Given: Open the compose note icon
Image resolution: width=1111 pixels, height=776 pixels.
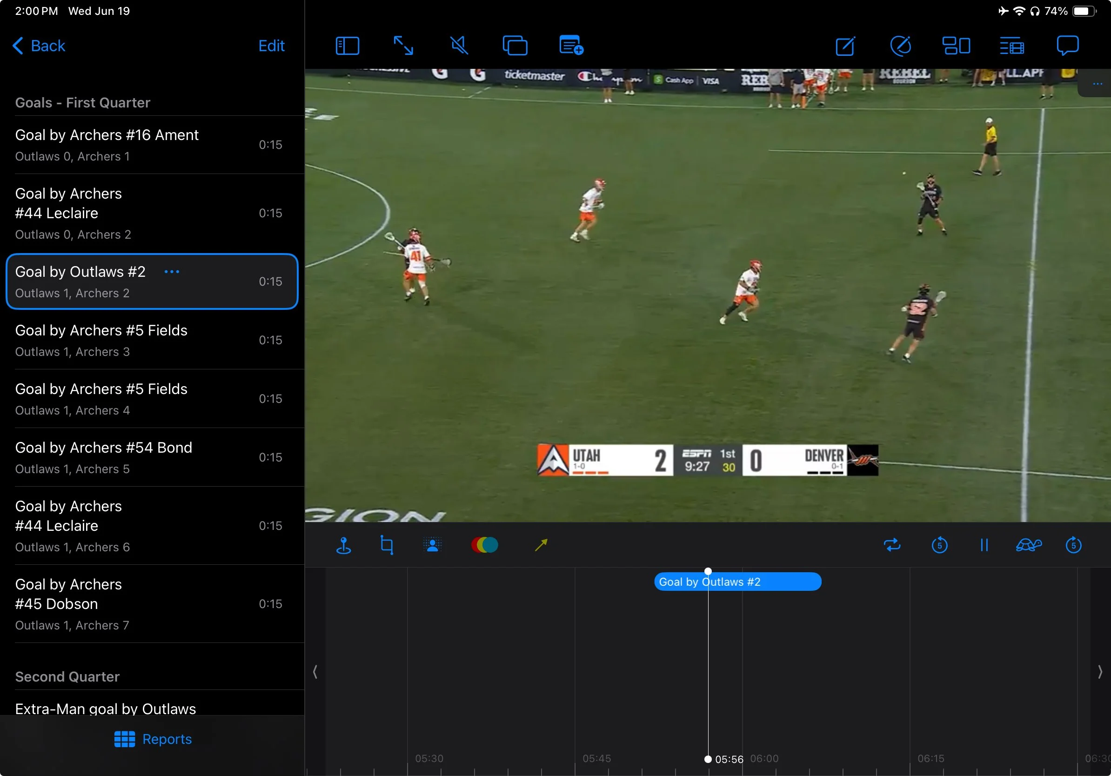Looking at the screenshot, I should [845, 46].
